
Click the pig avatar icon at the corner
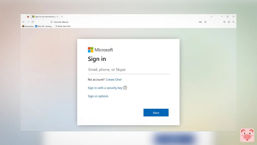point(247,135)
